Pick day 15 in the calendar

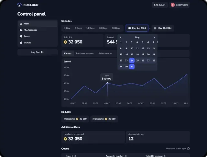121,54
